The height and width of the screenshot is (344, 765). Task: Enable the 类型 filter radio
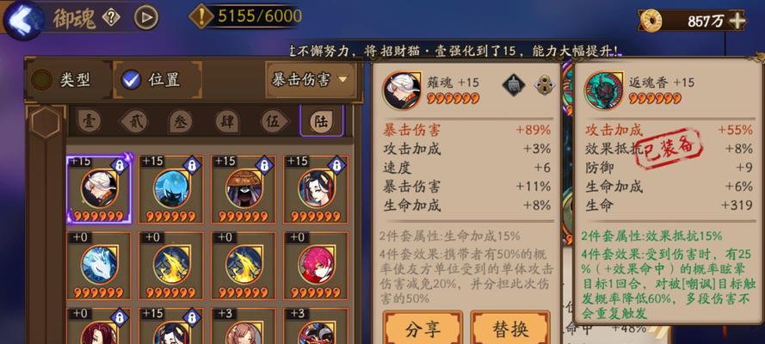42,79
